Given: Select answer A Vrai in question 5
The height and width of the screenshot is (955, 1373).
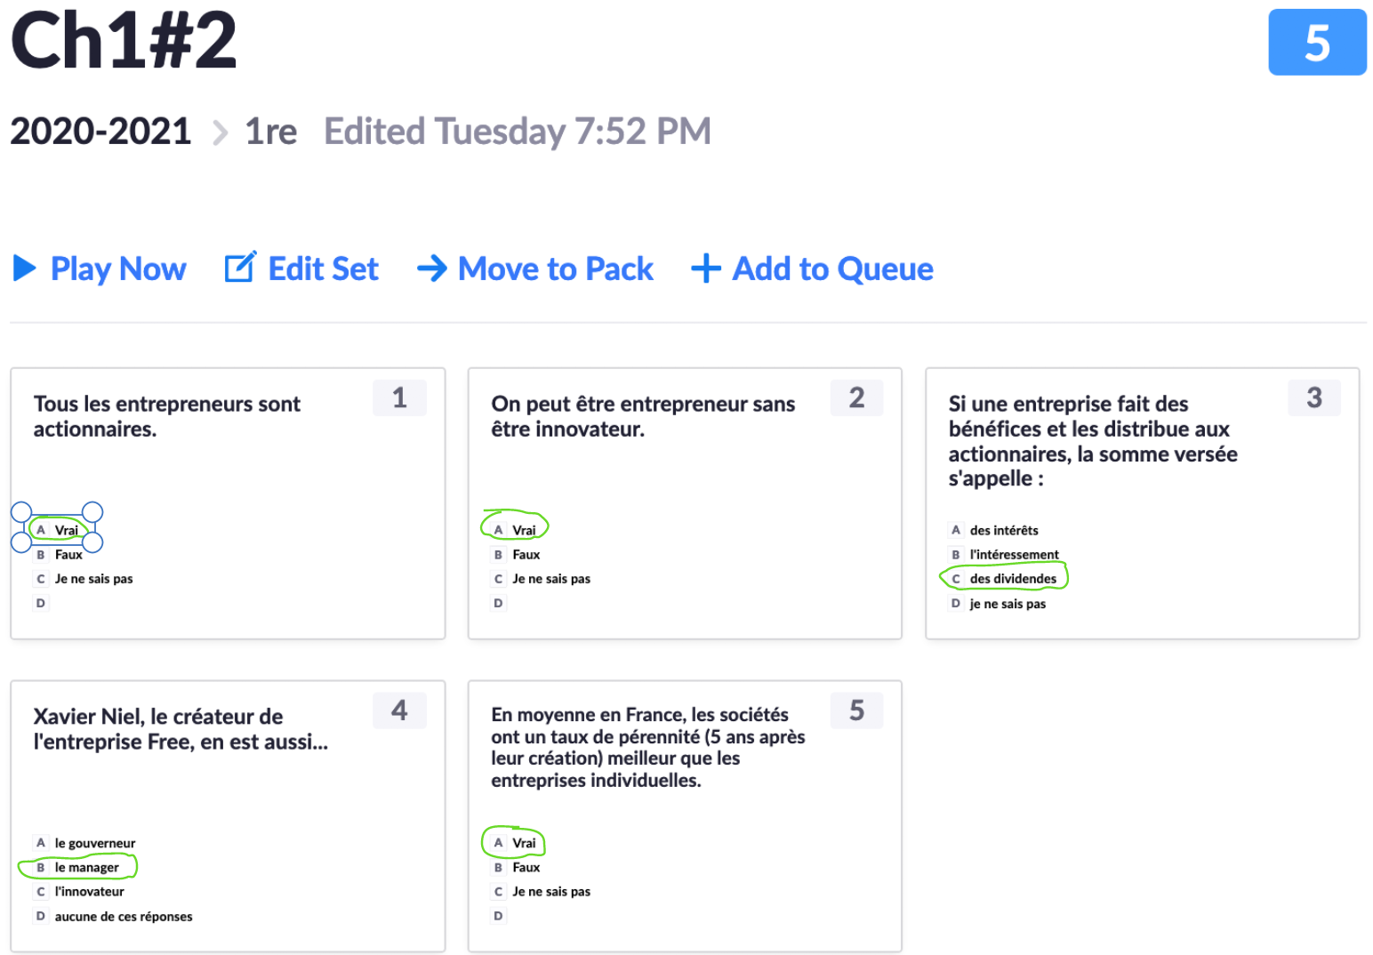Looking at the screenshot, I should [x=523, y=843].
